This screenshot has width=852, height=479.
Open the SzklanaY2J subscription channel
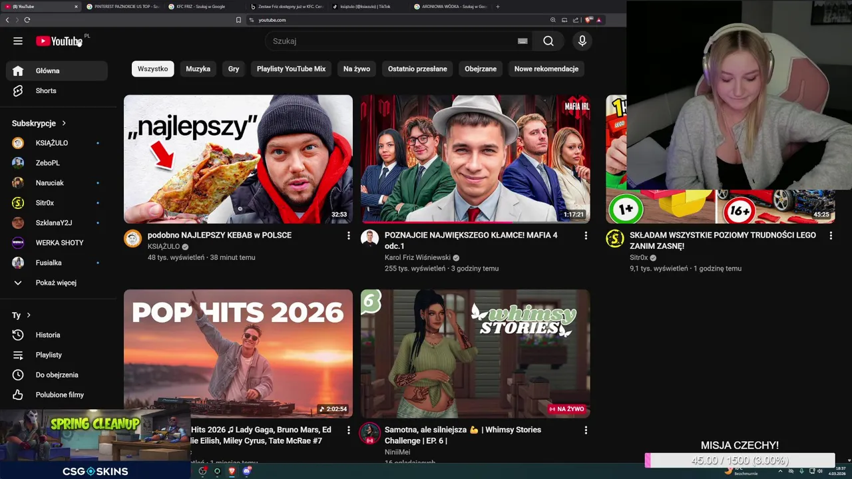57,223
